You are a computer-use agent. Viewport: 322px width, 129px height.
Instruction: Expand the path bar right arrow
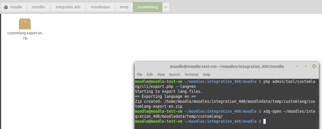tap(166, 7)
